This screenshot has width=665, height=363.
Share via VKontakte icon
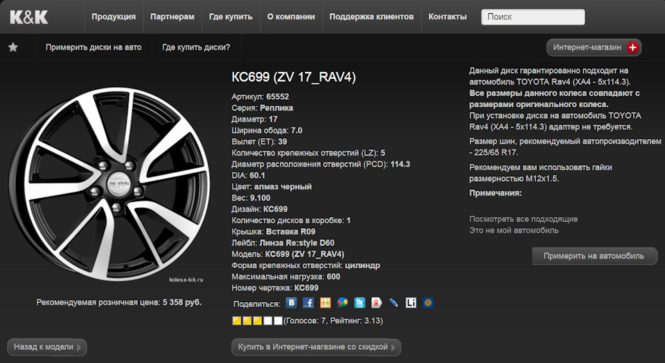click(292, 303)
